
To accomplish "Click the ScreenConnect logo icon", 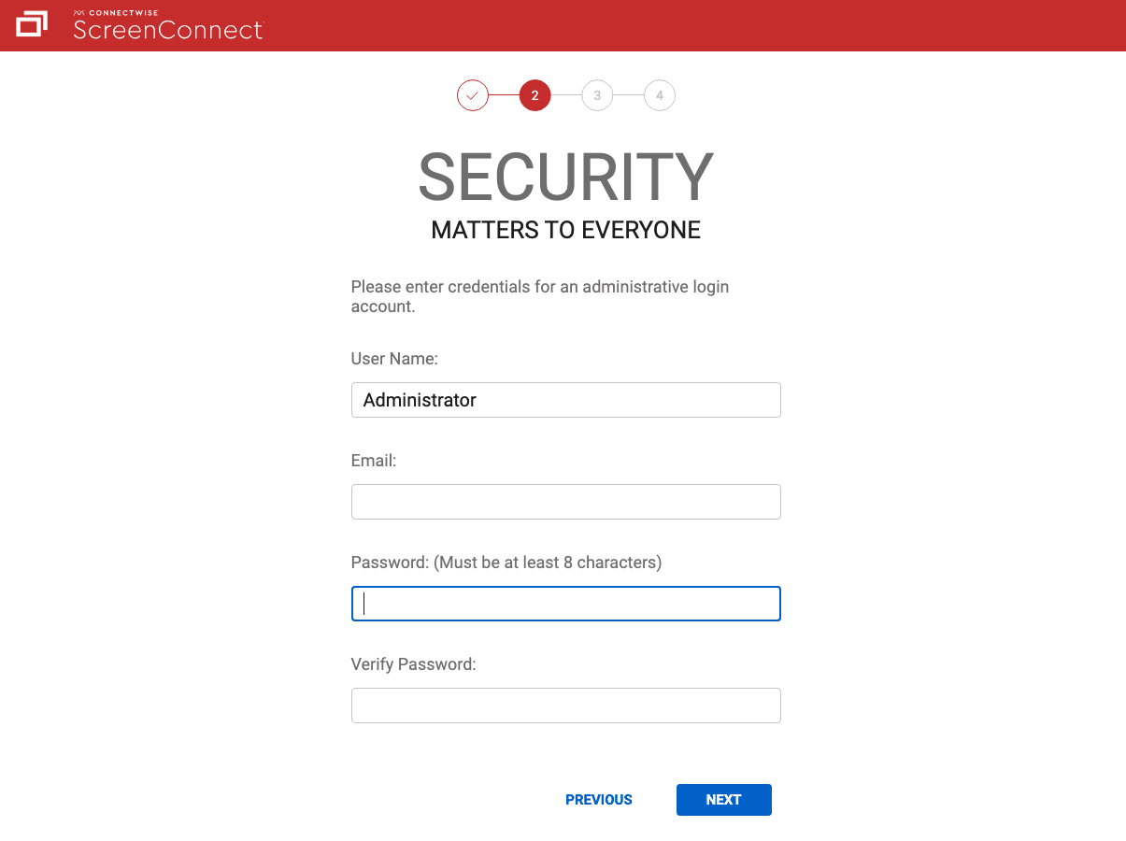I will coord(31,25).
